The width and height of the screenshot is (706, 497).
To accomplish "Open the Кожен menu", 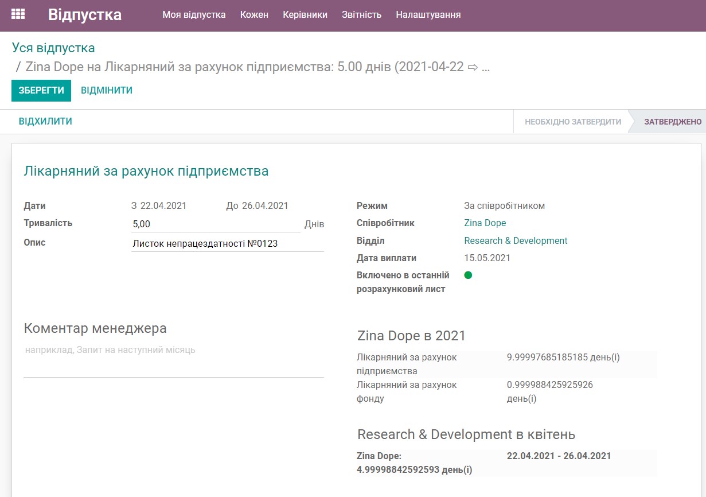I will pos(253,15).
